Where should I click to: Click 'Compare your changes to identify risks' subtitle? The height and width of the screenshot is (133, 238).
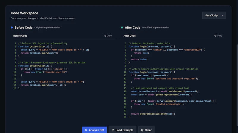(43, 18)
